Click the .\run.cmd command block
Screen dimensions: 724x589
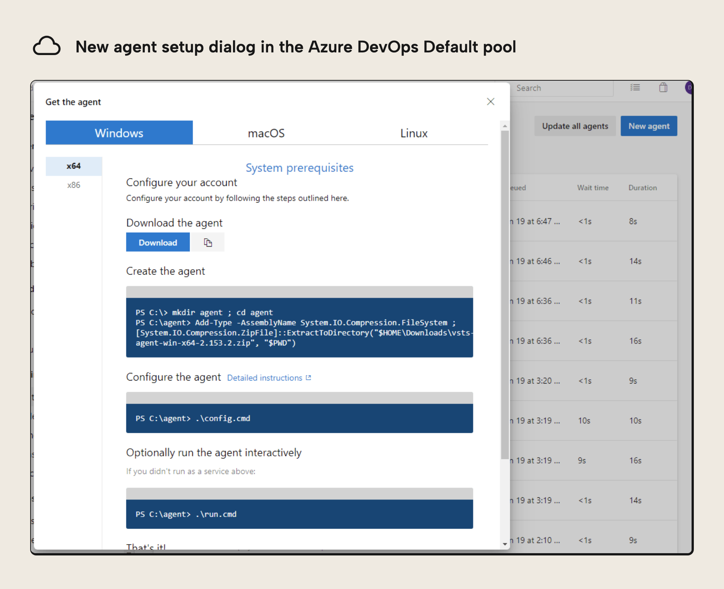299,514
